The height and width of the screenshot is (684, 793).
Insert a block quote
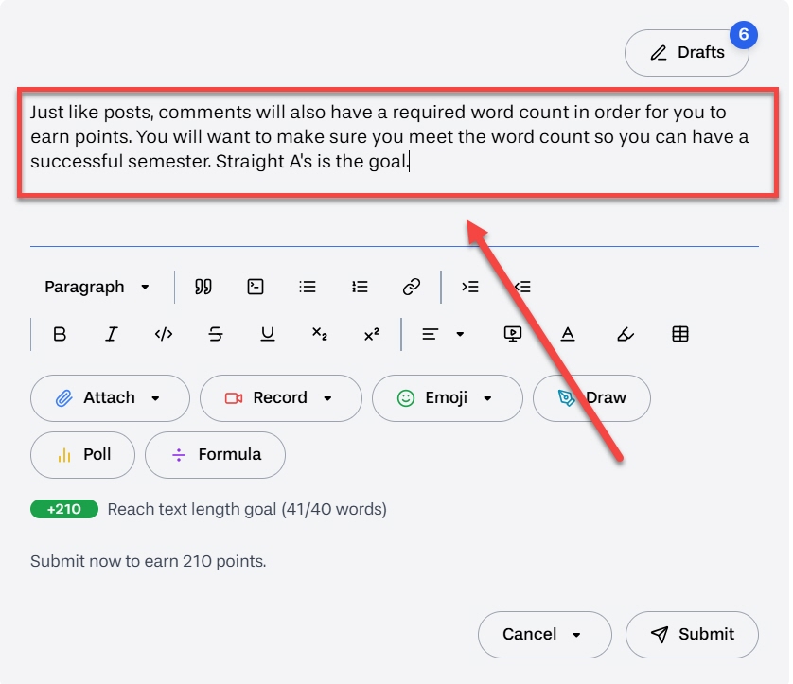(x=203, y=287)
